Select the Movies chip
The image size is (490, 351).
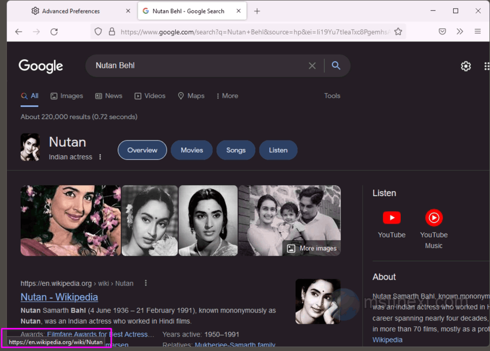coord(192,150)
